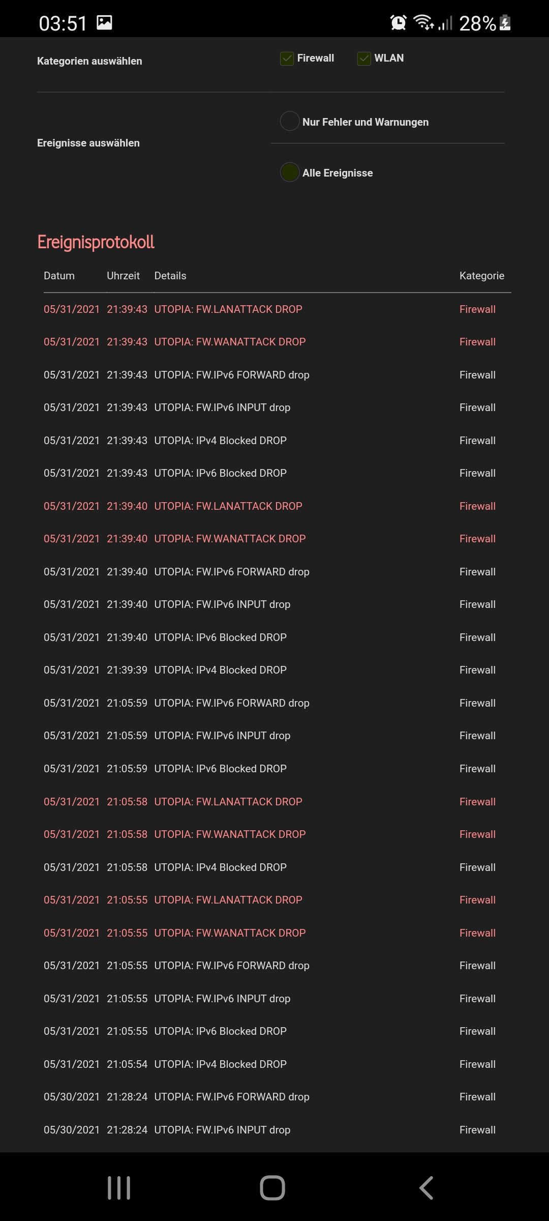Tap the Android back arrow
The image size is (549, 1221).
pyautogui.click(x=426, y=1188)
